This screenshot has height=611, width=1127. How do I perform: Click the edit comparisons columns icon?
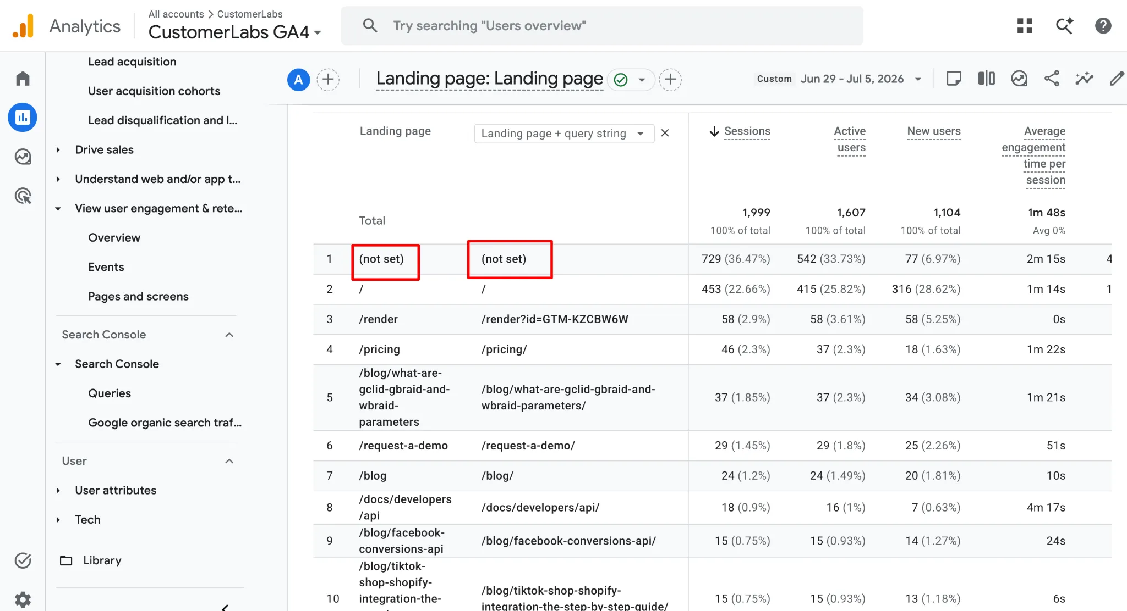(986, 79)
